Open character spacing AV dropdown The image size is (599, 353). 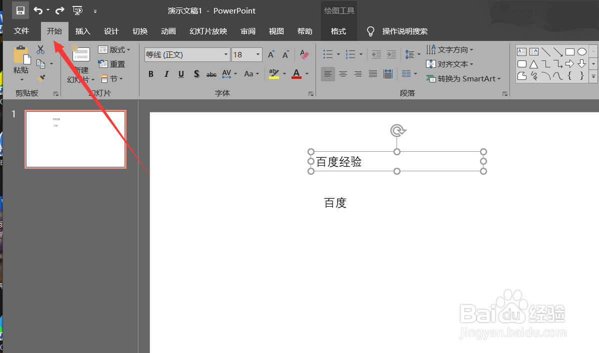point(229,74)
